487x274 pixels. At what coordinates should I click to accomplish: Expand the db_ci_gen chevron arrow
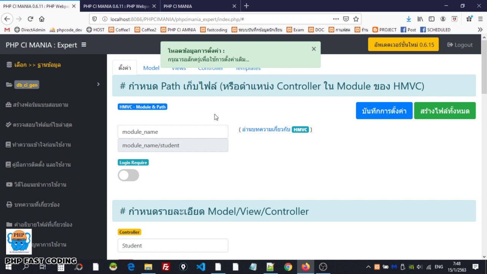pos(98,84)
